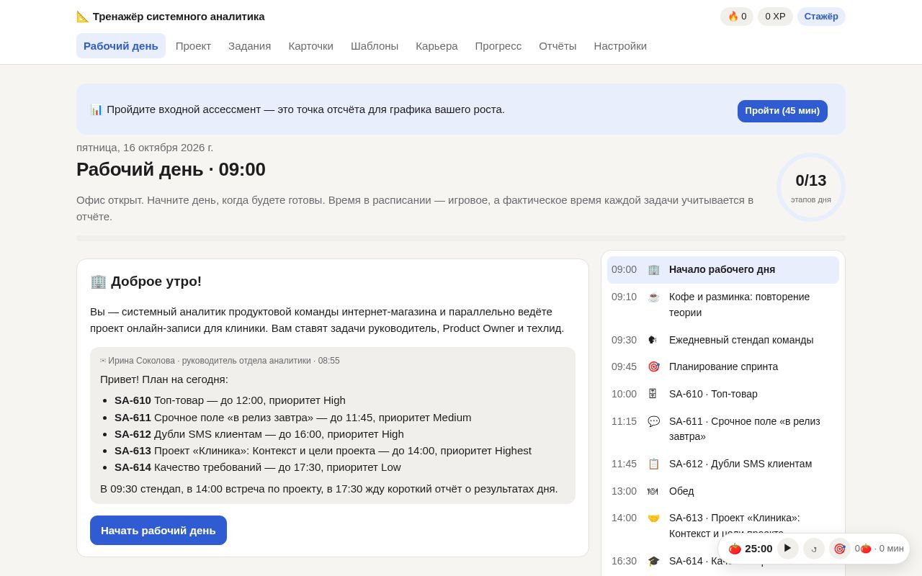Click the «Стажёр» level badge

point(821,17)
